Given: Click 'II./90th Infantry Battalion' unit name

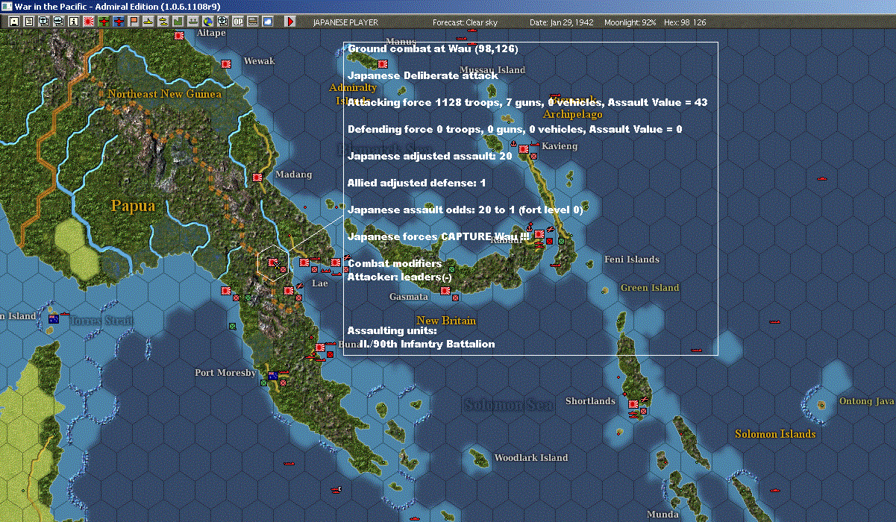Looking at the screenshot, I should (427, 344).
